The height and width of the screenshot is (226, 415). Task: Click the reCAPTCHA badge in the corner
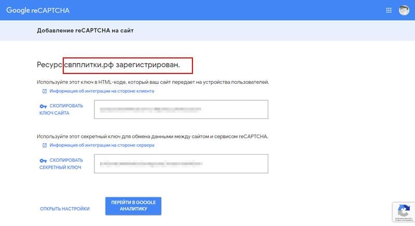[x=404, y=212]
